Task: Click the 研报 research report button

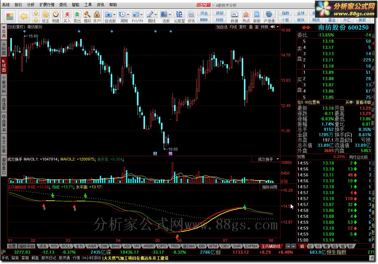Action: pyautogui.click(x=220, y=13)
